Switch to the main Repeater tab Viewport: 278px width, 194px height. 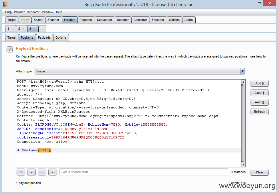[x=86, y=20]
